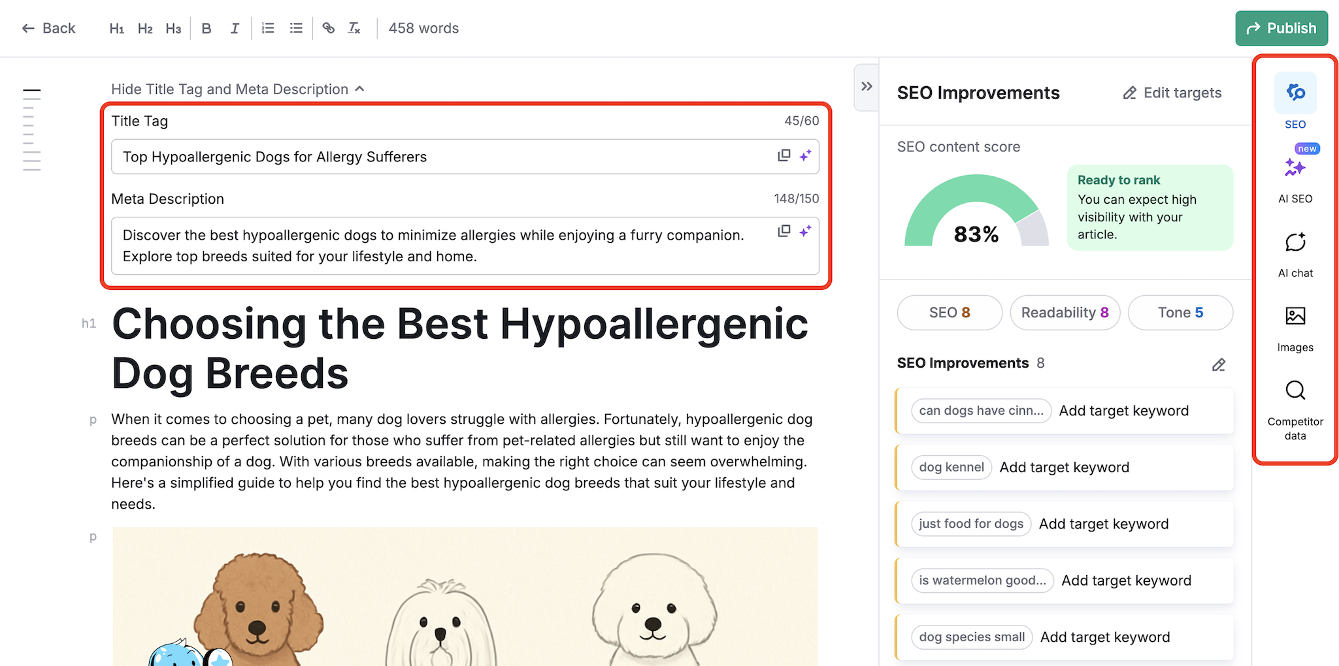
Task: Toggle italic formatting
Action: (234, 28)
